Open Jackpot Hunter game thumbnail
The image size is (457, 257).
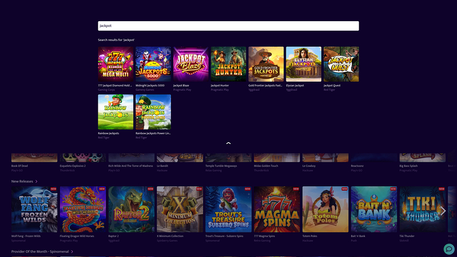tap(228, 64)
